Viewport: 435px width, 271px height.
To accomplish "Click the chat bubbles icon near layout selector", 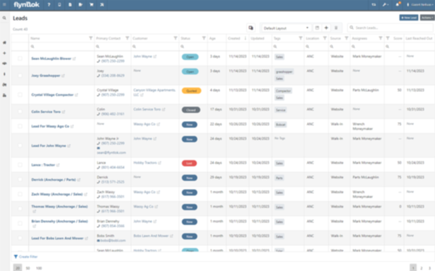I will coord(251,28).
